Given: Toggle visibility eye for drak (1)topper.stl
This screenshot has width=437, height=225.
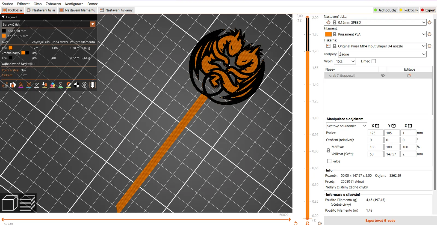Looking at the screenshot, I should pos(383,76).
